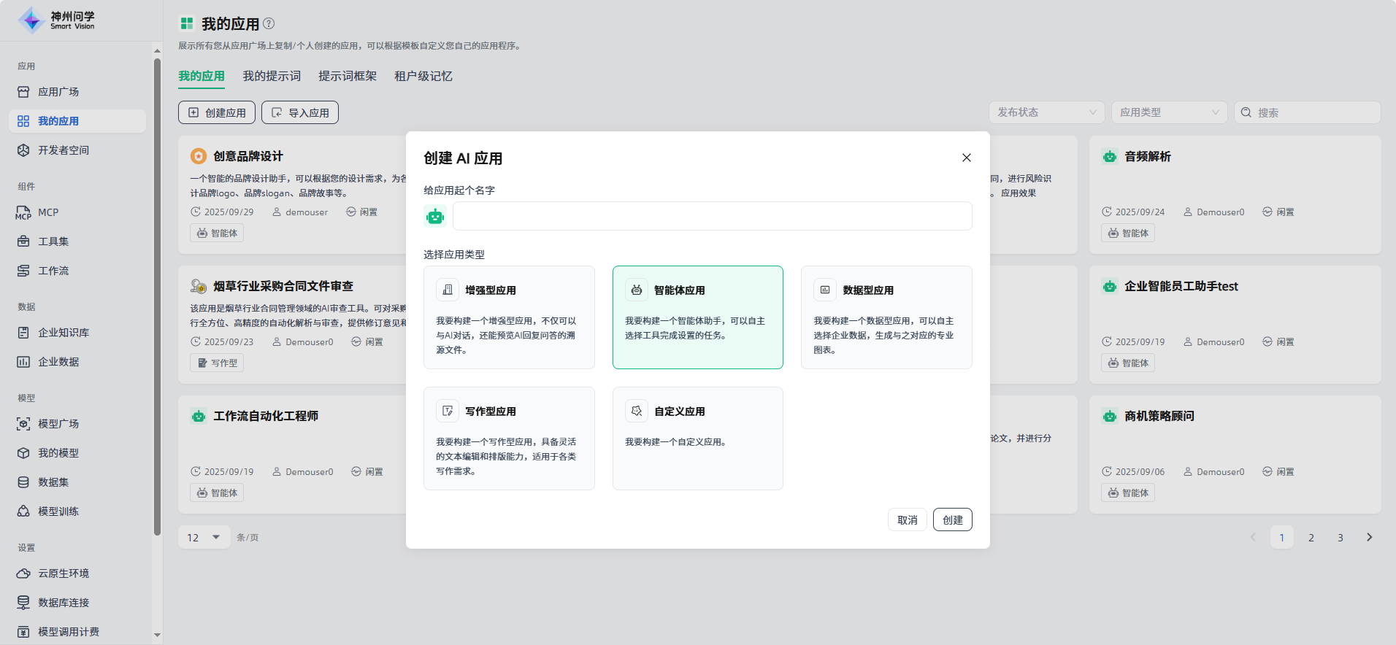Switch to the 我的提示词 tab
Viewport: 1396px width, 645px height.
pyautogui.click(x=272, y=76)
